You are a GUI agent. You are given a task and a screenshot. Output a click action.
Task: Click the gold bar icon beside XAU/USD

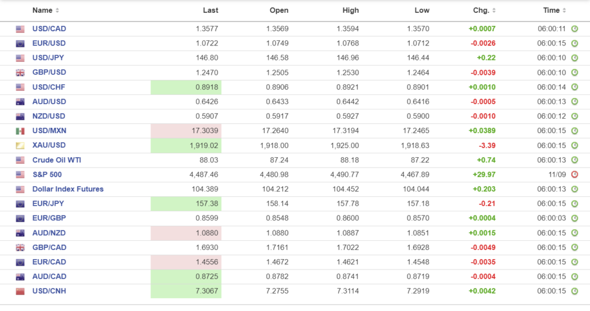(20, 146)
